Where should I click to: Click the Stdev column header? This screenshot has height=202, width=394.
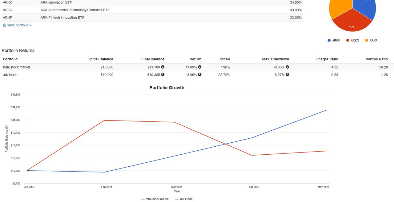225,59
